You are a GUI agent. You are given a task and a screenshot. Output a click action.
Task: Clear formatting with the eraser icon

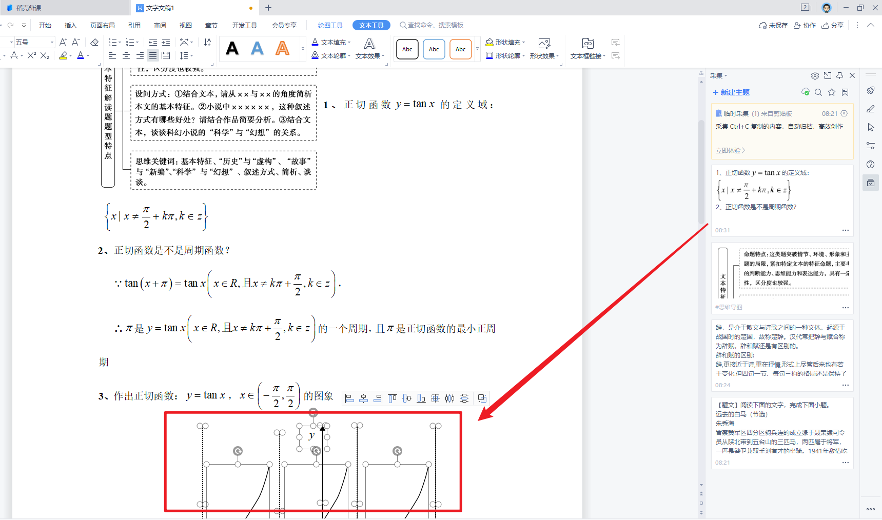pyautogui.click(x=94, y=42)
